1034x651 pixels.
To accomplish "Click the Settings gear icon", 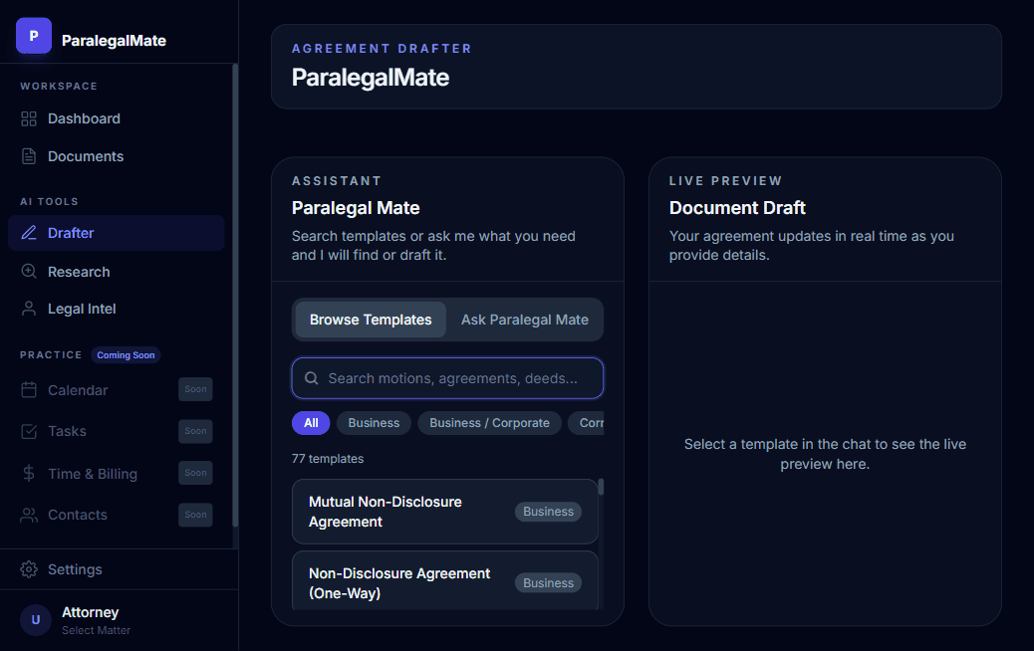I will (x=28, y=569).
